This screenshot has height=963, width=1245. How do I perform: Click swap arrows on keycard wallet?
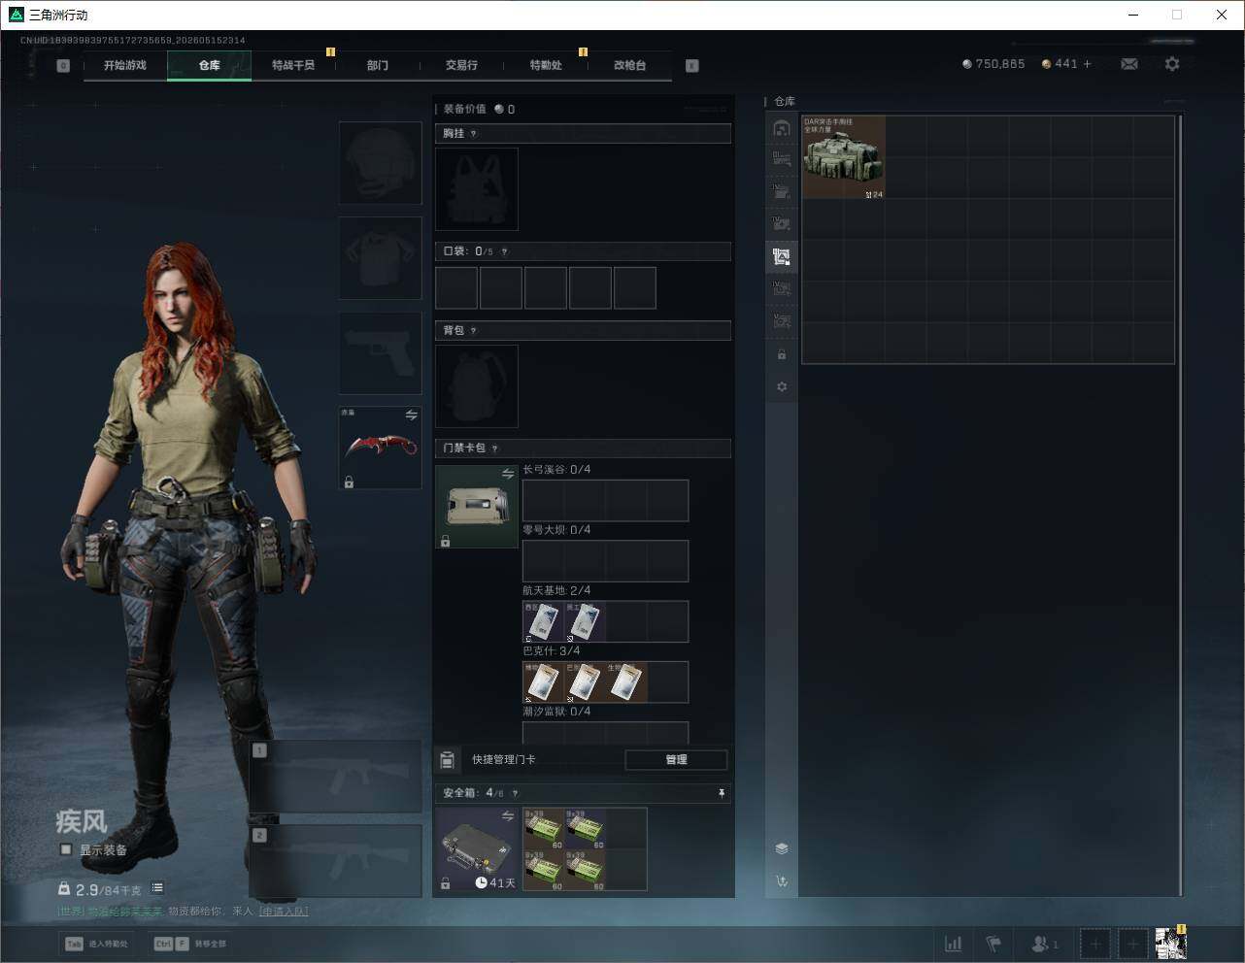508,474
